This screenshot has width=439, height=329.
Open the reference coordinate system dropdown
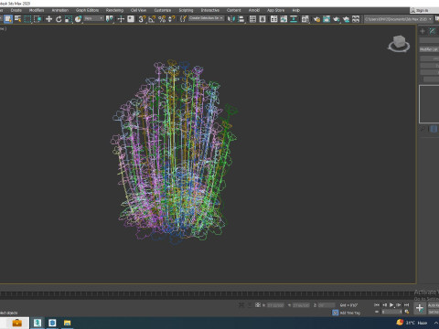93,18
